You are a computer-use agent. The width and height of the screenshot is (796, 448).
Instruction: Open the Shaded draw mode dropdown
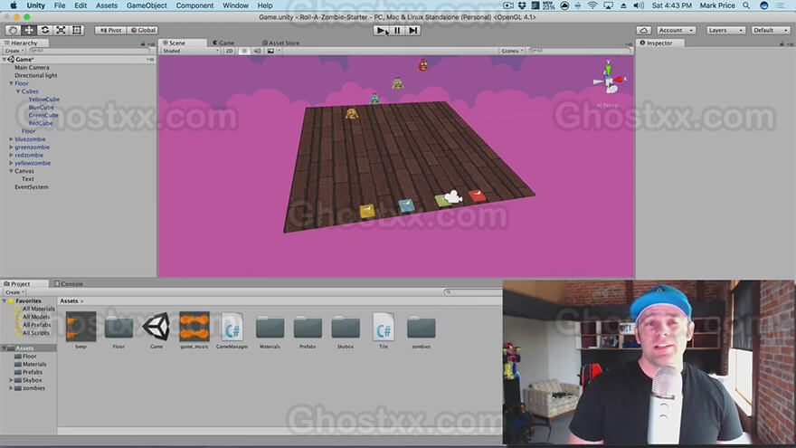pyautogui.click(x=190, y=51)
